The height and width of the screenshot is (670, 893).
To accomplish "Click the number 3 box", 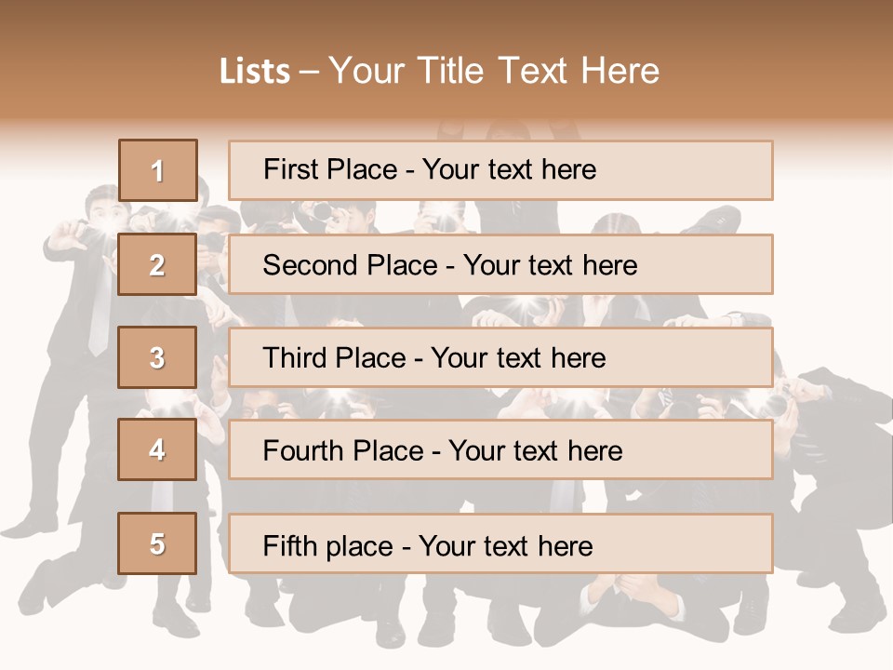I will (157, 357).
